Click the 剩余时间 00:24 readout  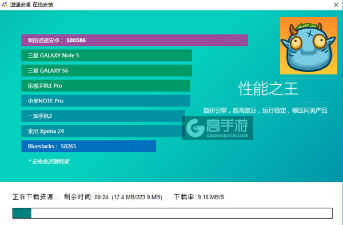[86, 197]
